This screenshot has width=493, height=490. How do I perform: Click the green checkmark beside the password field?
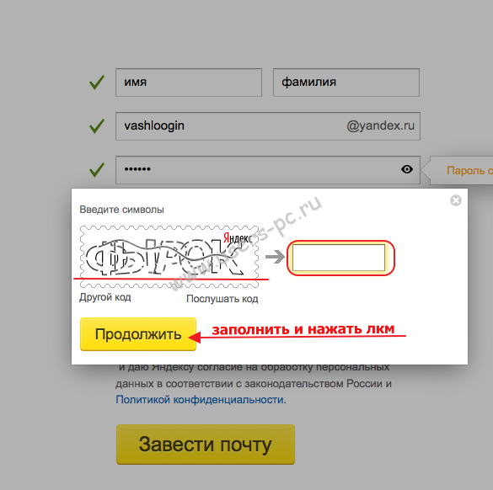pos(97,169)
